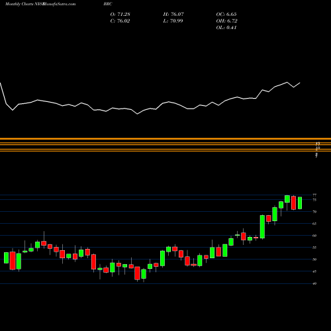
Task: Click the 60 price axis label
Action: (314, 236)
